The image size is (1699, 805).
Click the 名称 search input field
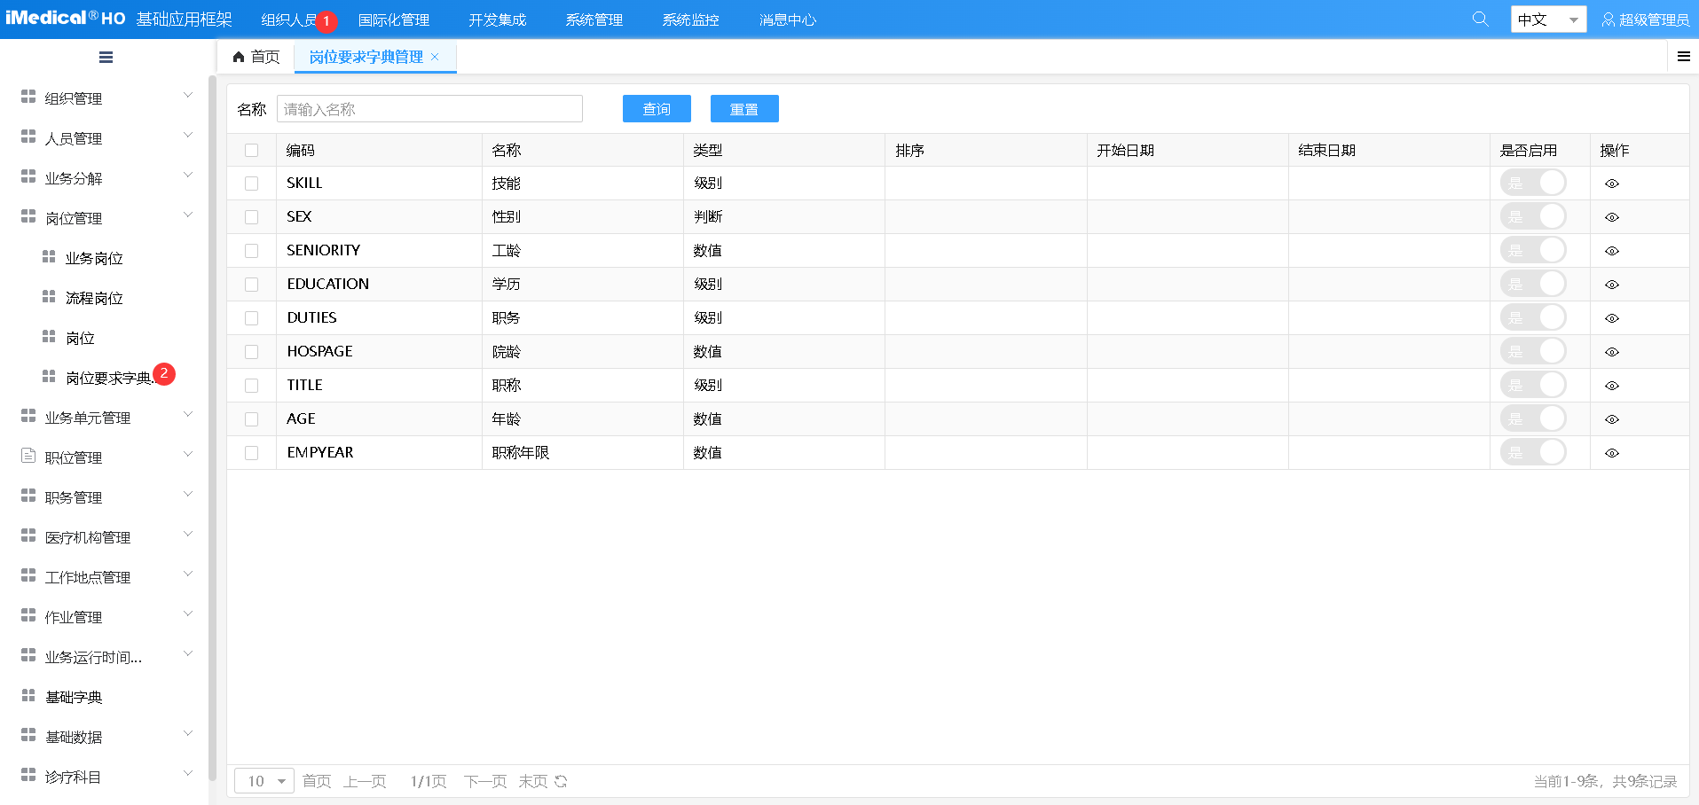(x=429, y=109)
